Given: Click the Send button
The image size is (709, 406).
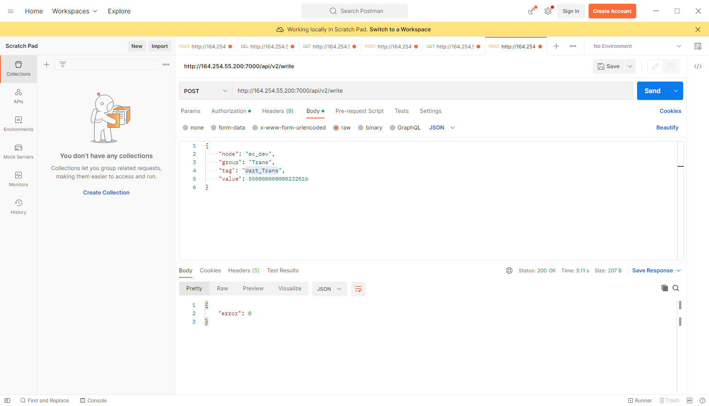Looking at the screenshot, I should [653, 91].
